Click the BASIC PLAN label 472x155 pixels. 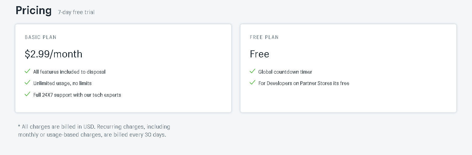tap(41, 37)
